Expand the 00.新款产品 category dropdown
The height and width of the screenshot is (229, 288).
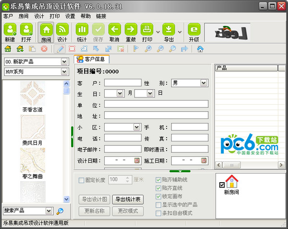(x=64, y=62)
